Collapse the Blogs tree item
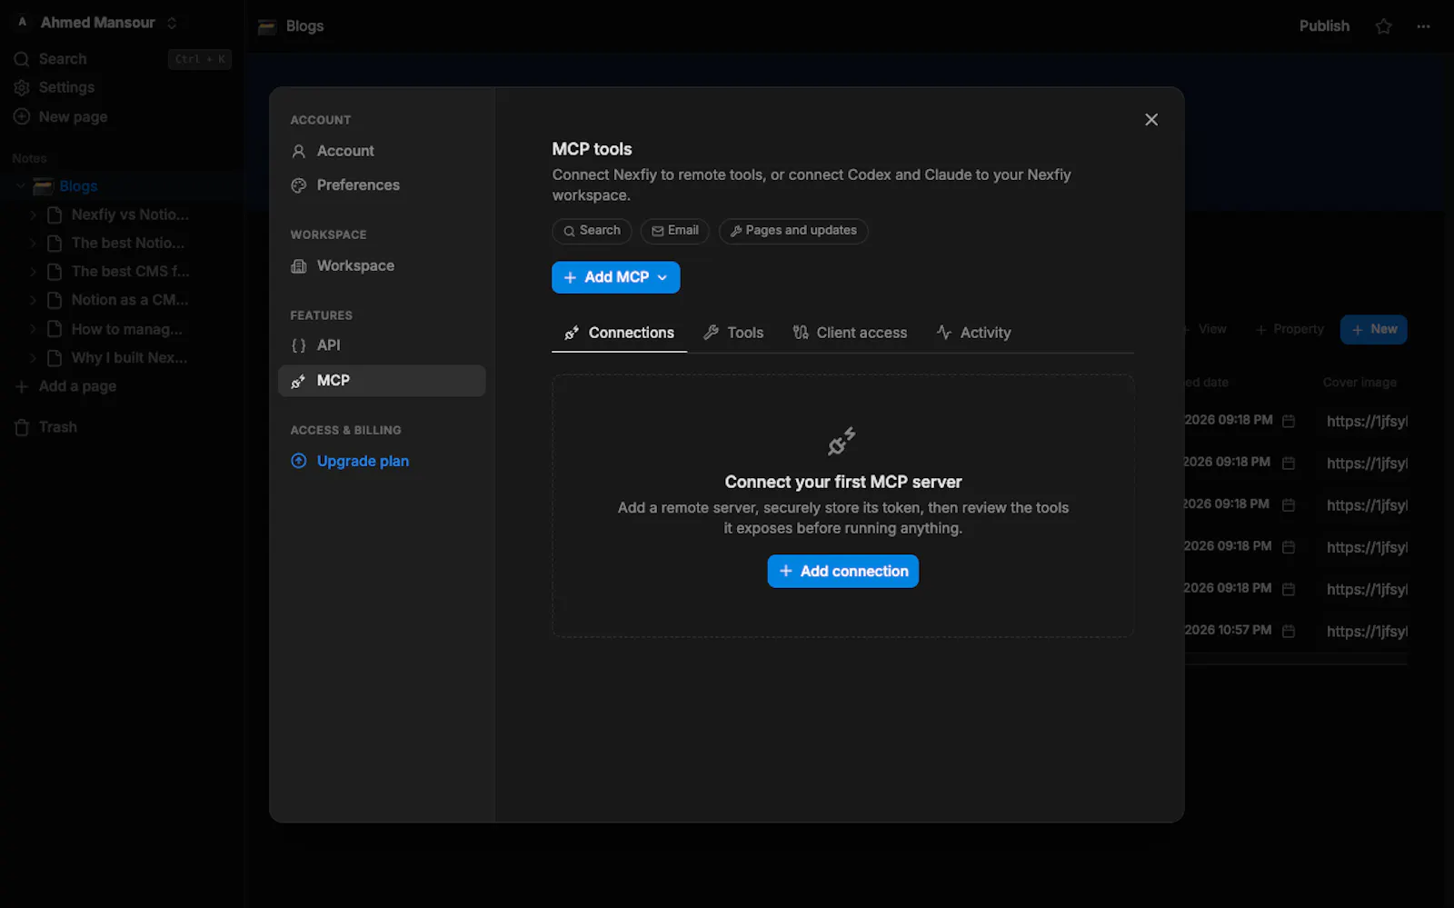This screenshot has width=1454, height=908. click(x=20, y=186)
